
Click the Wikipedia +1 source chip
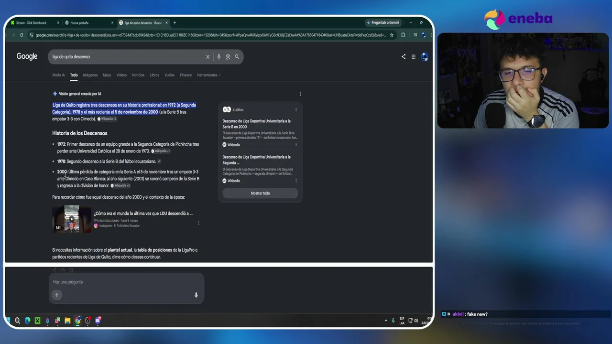[x=161, y=151]
